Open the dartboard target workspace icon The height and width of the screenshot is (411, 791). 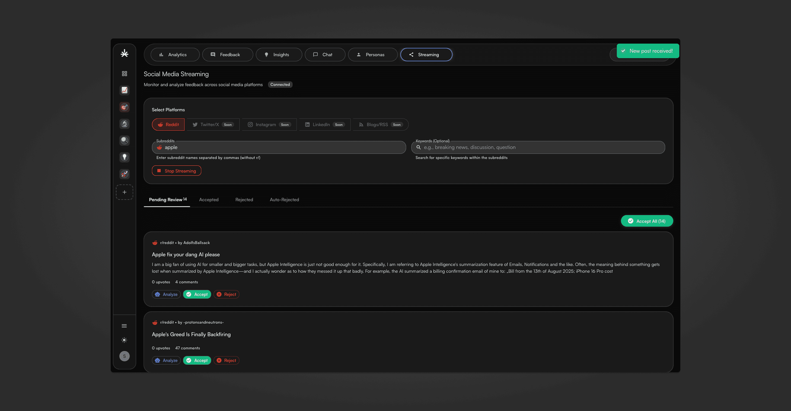coord(124,107)
